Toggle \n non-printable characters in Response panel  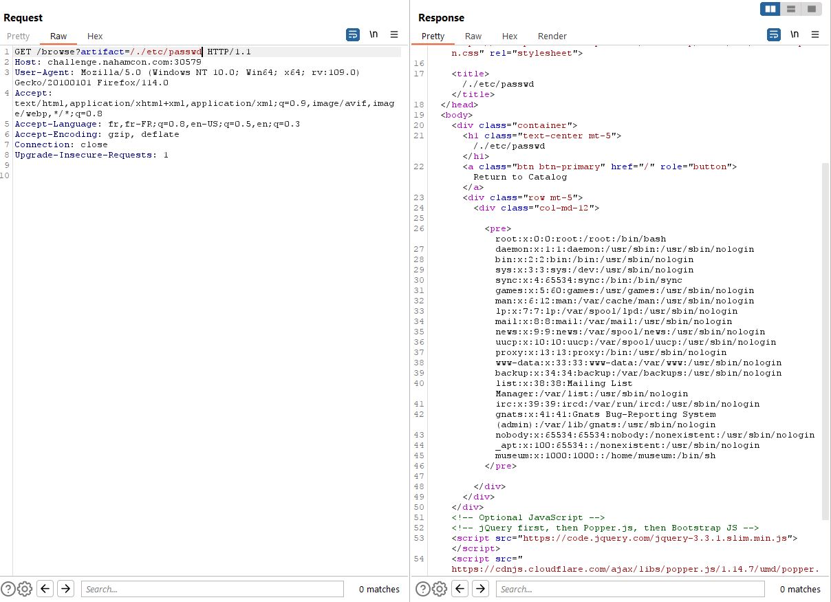pyautogui.click(x=795, y=34)
